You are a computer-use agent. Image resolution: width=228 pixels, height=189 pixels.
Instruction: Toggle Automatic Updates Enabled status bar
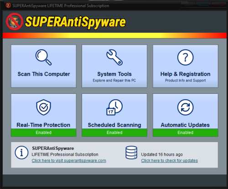[186, 133]
